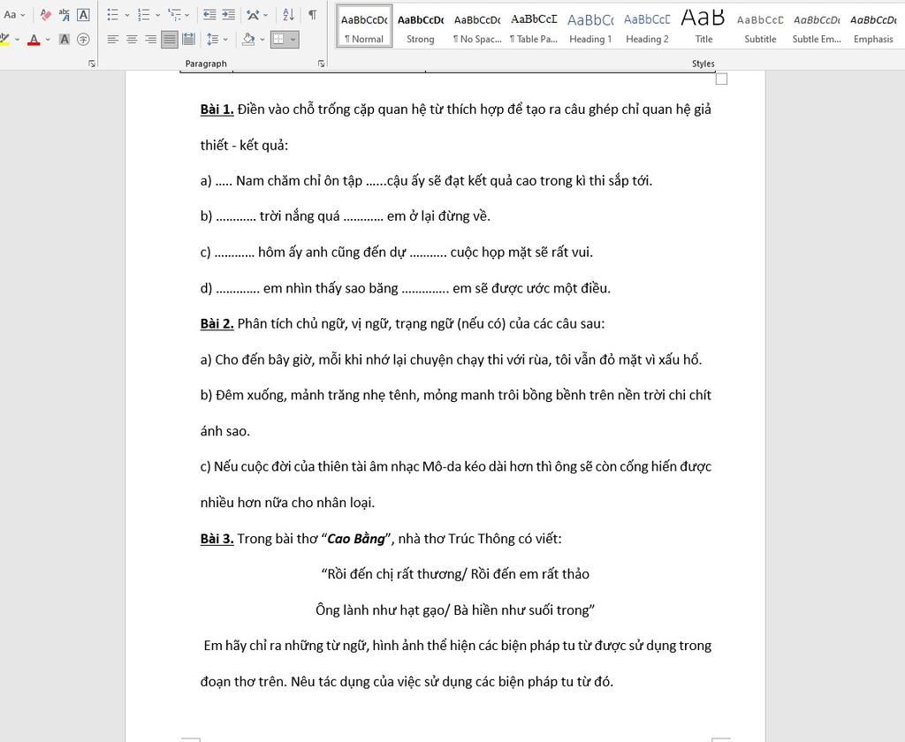Apply red font color
The height and width of the screenshot is (742, 905).
[x=34, y=39]
